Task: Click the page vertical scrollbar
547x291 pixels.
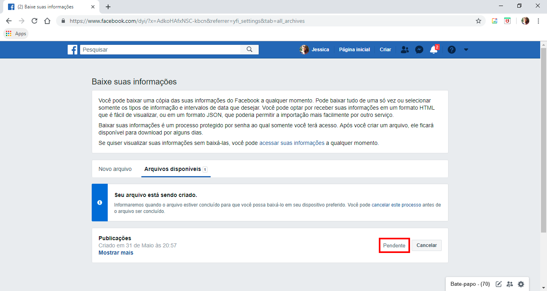Action: [x=543, y=139]
